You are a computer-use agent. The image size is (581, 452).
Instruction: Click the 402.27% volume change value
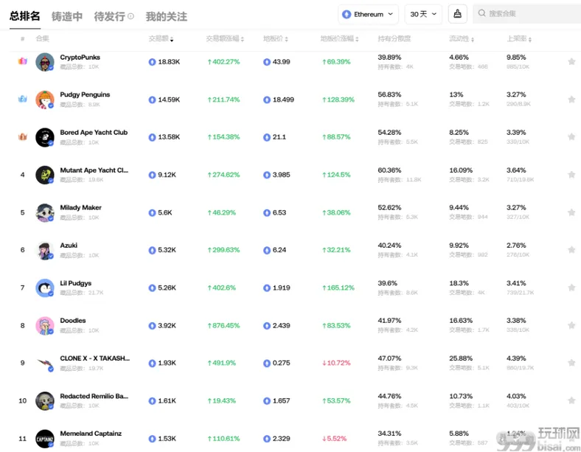tap(223, 62)
